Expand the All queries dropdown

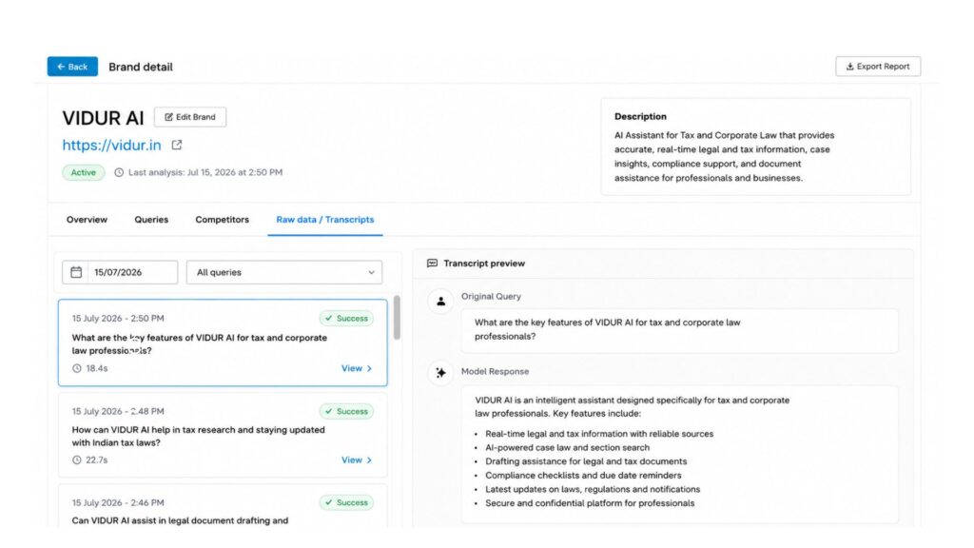(x=284, y=272)
